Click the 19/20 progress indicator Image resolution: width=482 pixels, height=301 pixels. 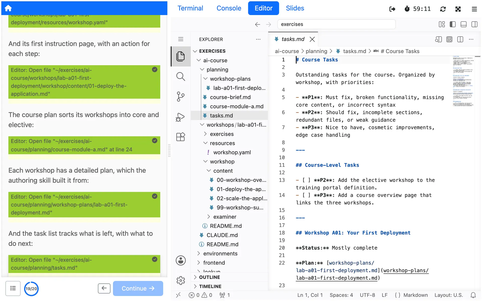(31, 289)
